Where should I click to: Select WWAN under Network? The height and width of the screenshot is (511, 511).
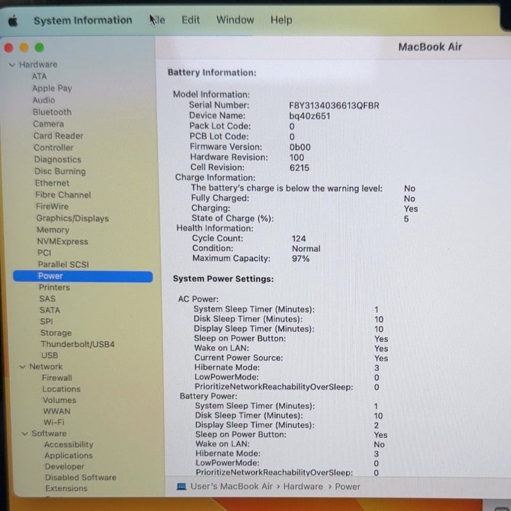(x=57, y=411)
